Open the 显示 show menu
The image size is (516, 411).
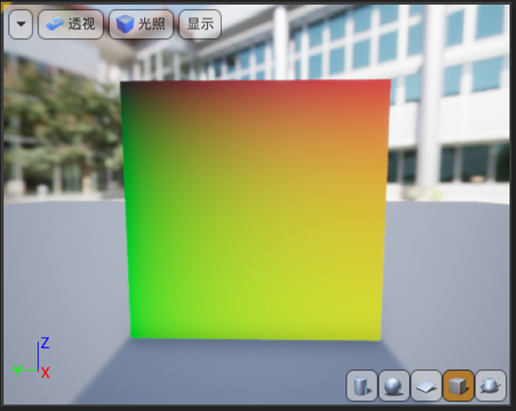pos(200,24)
